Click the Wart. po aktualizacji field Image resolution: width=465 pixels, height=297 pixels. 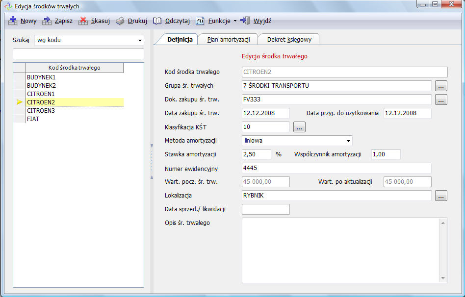click(408, 182)
